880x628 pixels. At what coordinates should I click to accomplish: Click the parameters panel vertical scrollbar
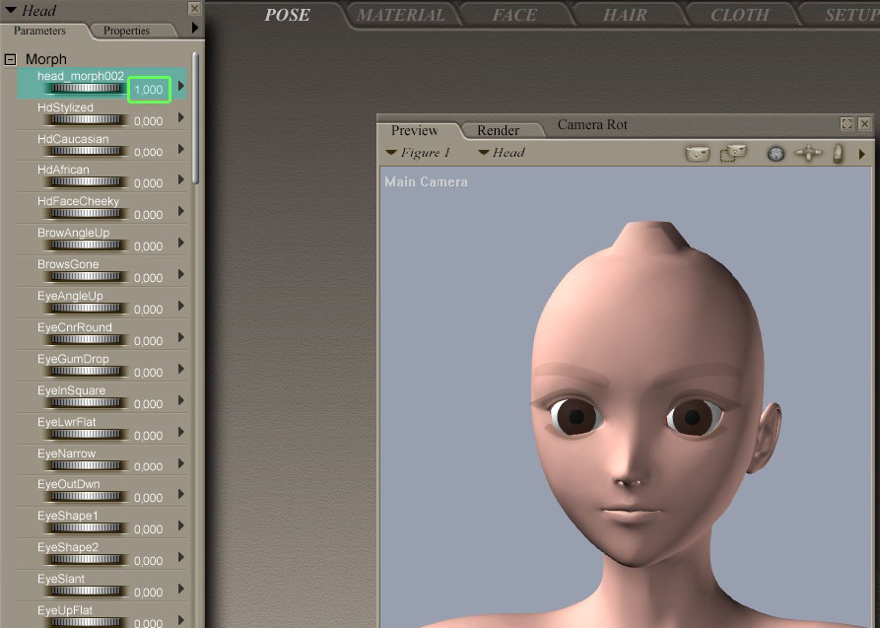pos(195,118)
